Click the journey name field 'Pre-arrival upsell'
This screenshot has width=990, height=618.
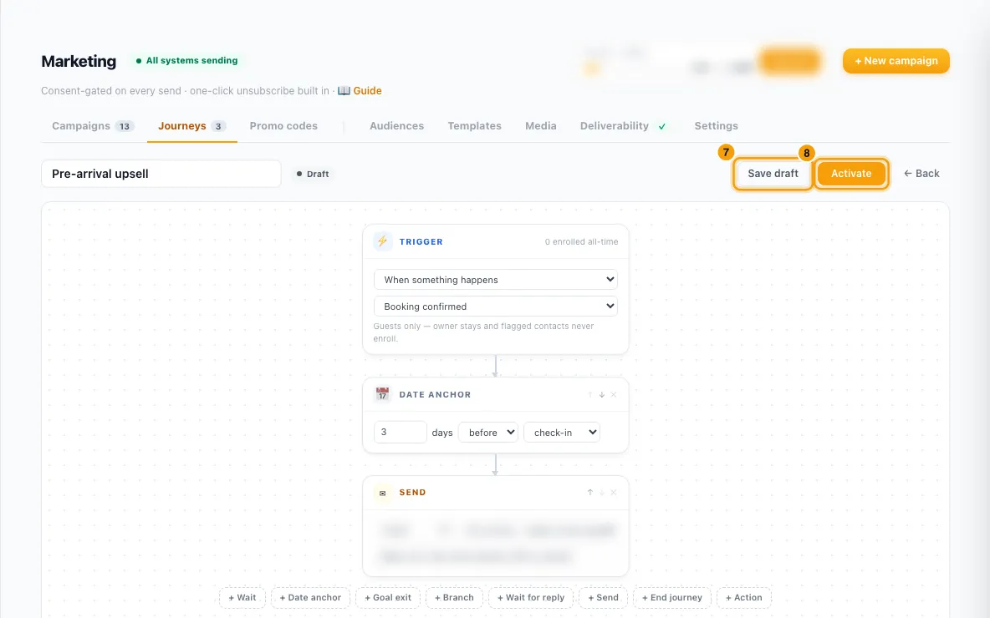coord(161,174)
